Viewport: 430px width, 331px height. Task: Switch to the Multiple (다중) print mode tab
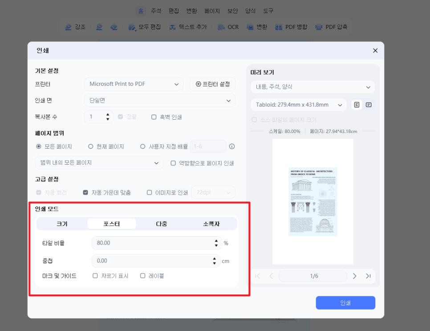(162, 224)
